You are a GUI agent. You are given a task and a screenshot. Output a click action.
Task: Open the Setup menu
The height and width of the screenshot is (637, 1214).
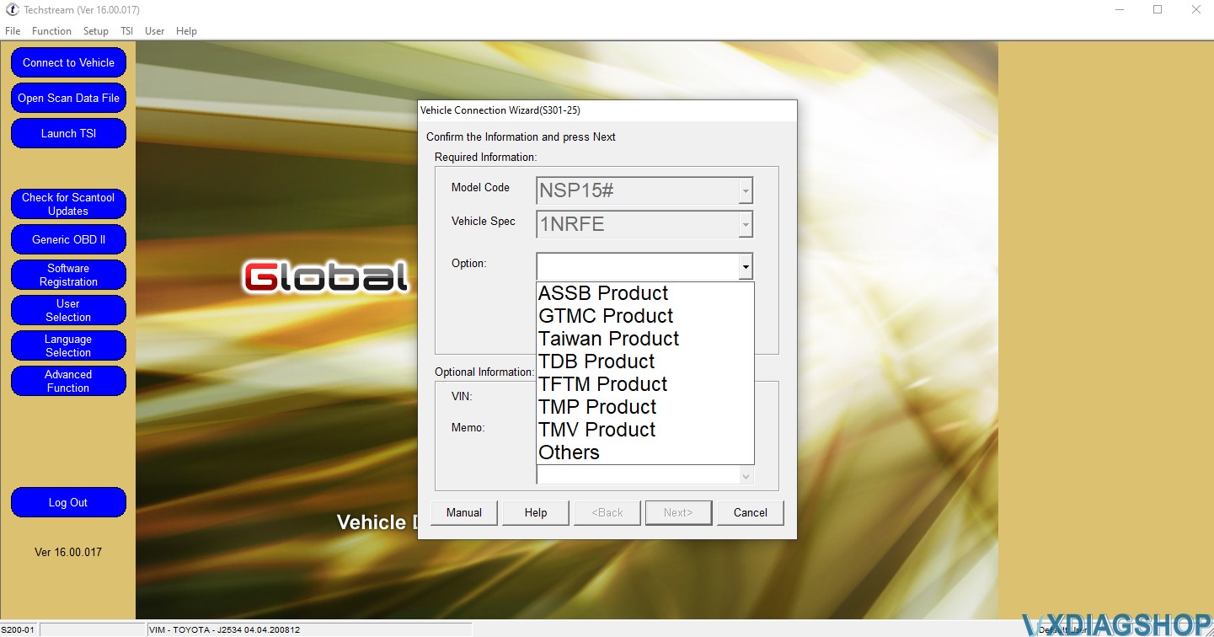[96, 31]
